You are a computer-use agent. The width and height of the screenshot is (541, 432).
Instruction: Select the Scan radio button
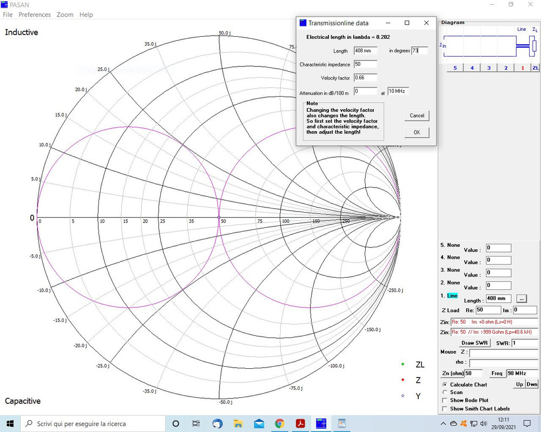point(445,393)
